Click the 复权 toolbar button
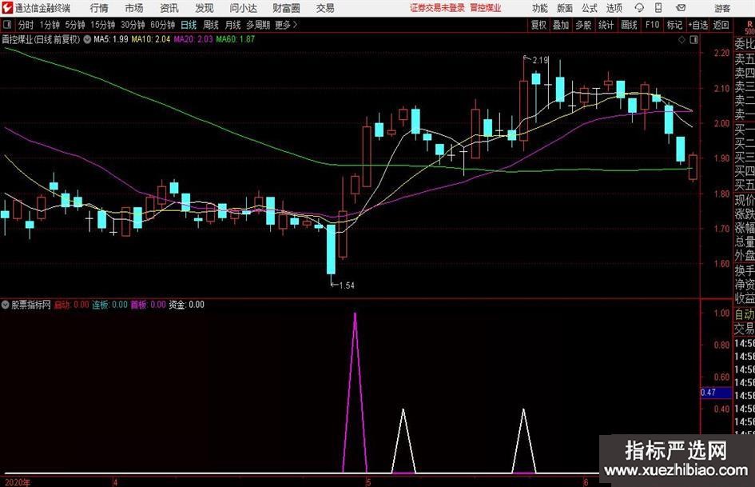 tap(538, 25)
